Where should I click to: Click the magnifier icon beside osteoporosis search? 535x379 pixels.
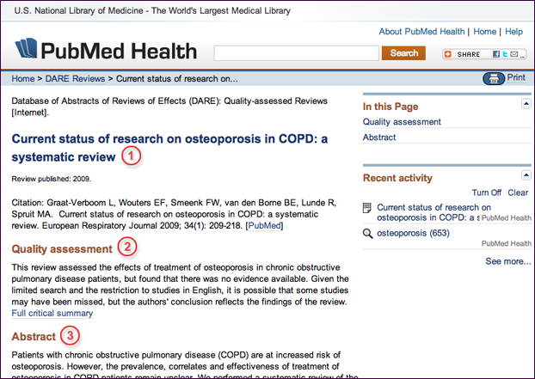click(x=367, y=234)
